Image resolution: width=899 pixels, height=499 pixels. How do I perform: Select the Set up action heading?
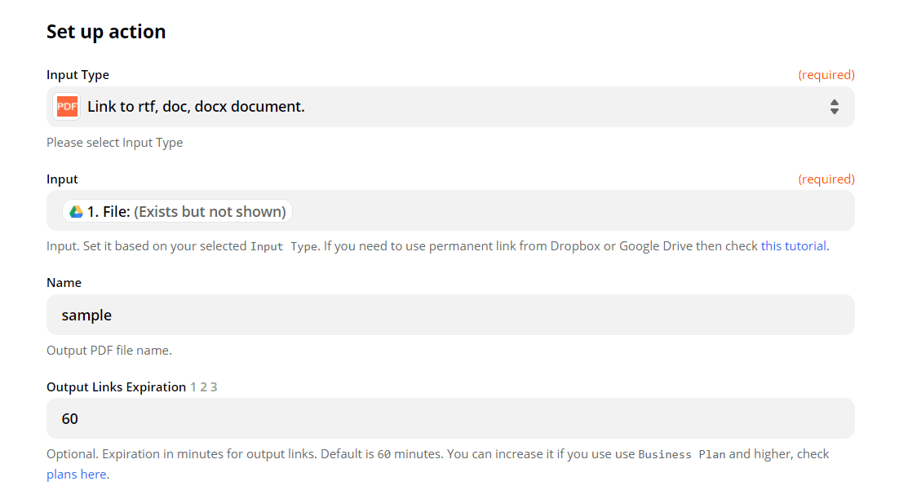(106, 32)
